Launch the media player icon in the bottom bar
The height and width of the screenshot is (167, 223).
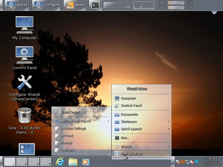tap(86, 162)
